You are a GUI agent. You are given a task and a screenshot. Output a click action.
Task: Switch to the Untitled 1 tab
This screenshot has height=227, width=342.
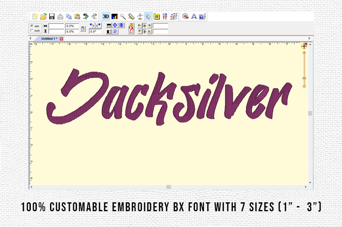(x=49, y=39)
